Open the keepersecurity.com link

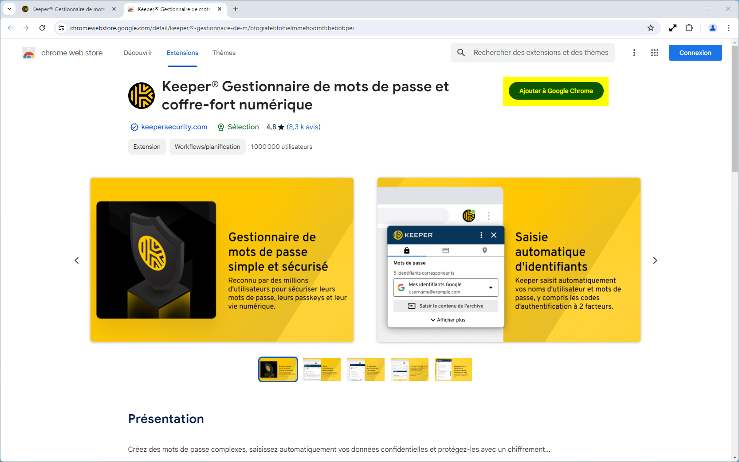pyautogui.click(x=174, y=127)
